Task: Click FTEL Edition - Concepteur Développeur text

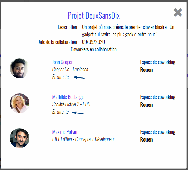Action: point(84,139)
